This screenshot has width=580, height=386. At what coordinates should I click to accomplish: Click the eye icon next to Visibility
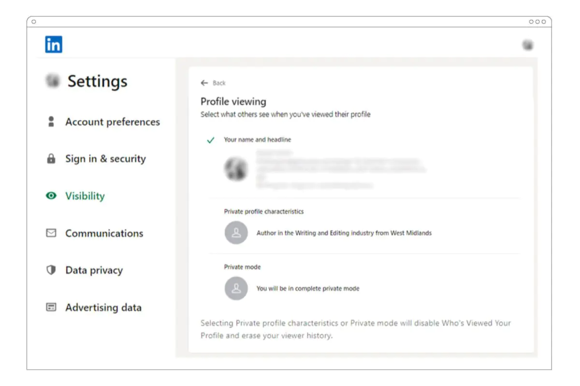pos(51,196)
